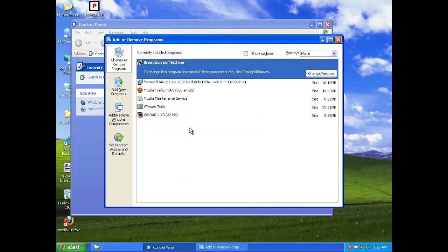Toggle the Show updates checkbox

246,53
